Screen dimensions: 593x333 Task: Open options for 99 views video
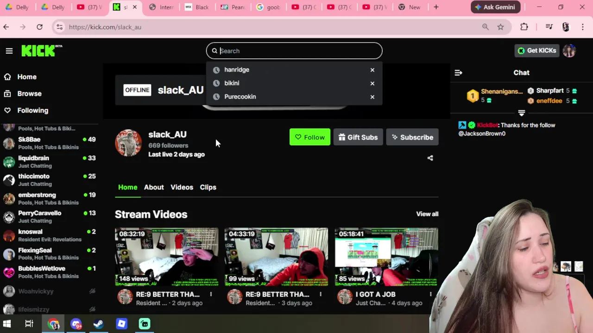click(x=321, y=295)
